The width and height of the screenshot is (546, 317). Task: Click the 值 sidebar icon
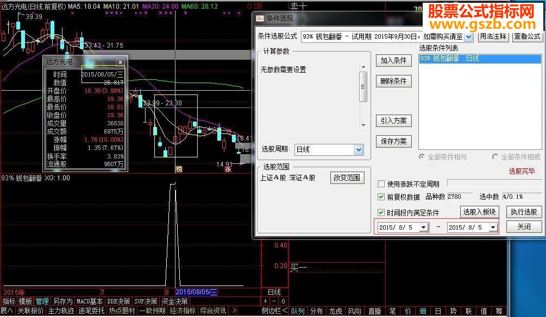[484, 311]
